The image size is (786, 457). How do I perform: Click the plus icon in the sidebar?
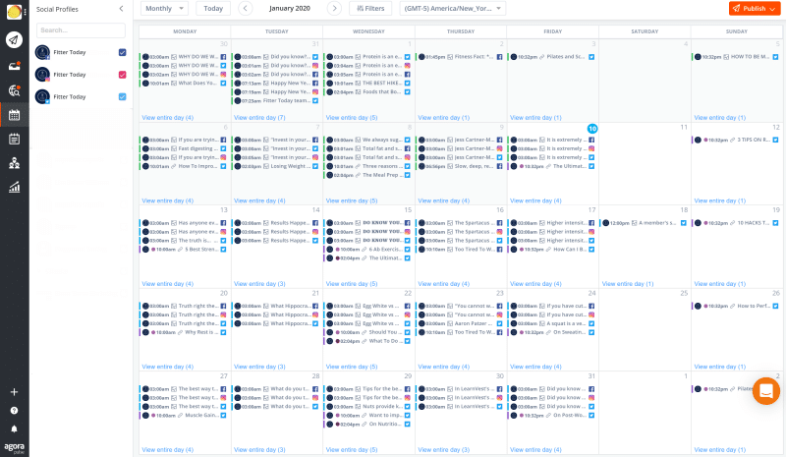click(x=14, y=391)
